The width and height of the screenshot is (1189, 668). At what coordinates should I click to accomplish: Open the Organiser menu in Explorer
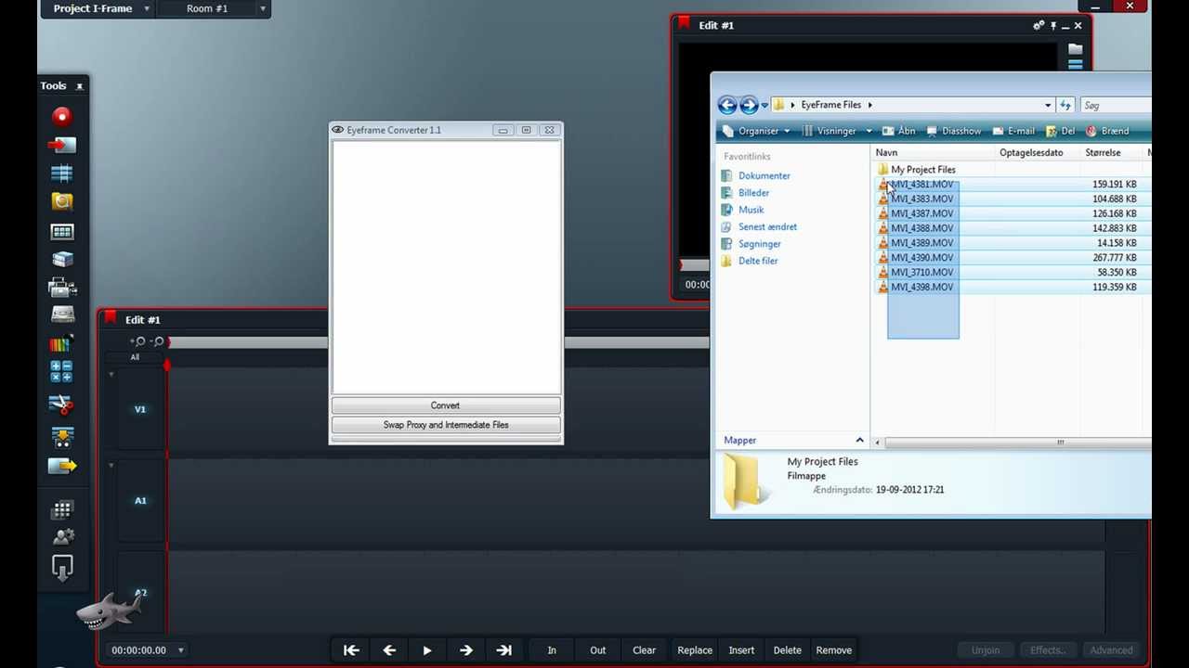pos(757,131)
